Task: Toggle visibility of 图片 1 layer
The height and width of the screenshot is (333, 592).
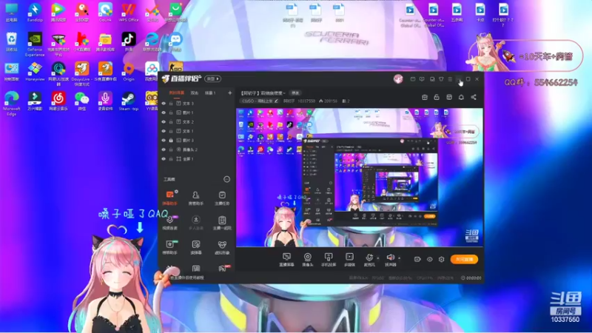Action: tap(164, 112)
